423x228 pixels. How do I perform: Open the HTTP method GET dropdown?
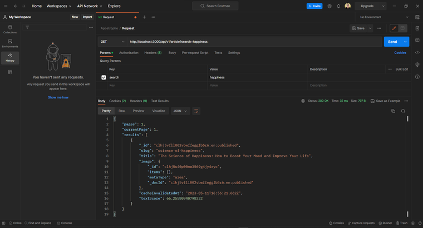[x=112, y=42]
